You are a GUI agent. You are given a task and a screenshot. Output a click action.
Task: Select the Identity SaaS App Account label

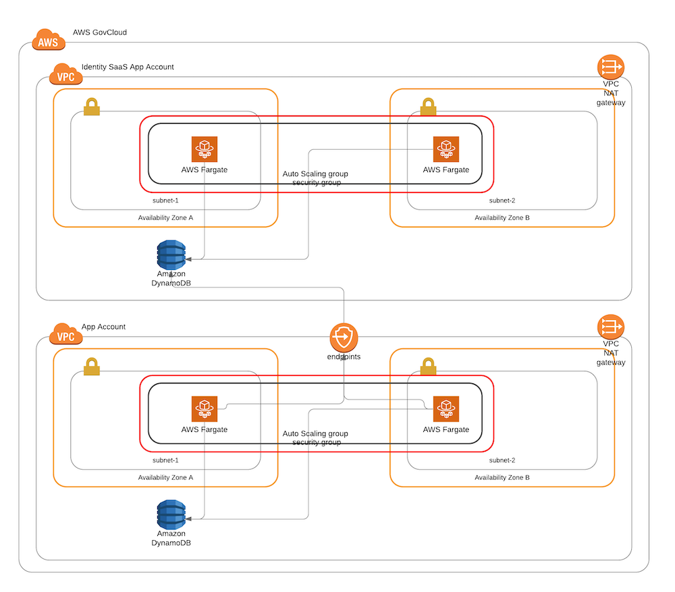tap(127, 67)
